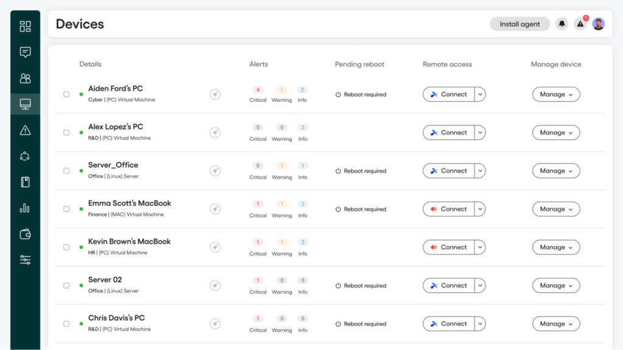The height and width of the screenshot is (350, 623).
Task: Connect to Kevin Brown's MacBook
Action: pyautogui.click(x=448, y=247)
